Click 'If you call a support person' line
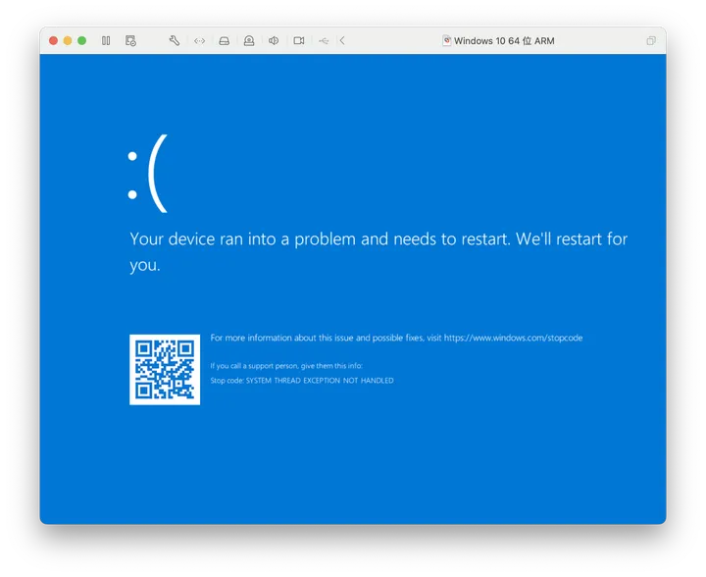 click(x=286, y=366)
